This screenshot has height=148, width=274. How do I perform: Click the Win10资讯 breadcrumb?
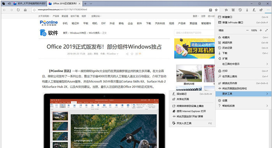click(x=94, y=33)
